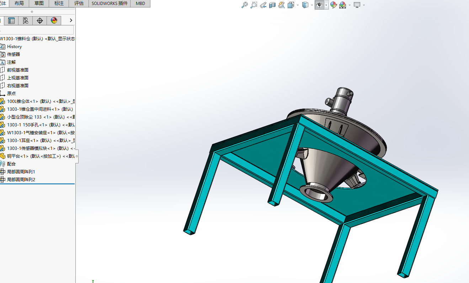Screen dimensions: 469x283
Task: Switch to the 标注 tab
Action: tap(59, 4)
